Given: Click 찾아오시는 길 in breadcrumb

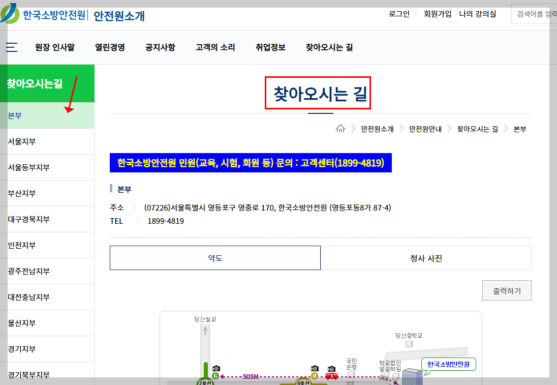Looking at the screenshot, I should pos(477,129).
